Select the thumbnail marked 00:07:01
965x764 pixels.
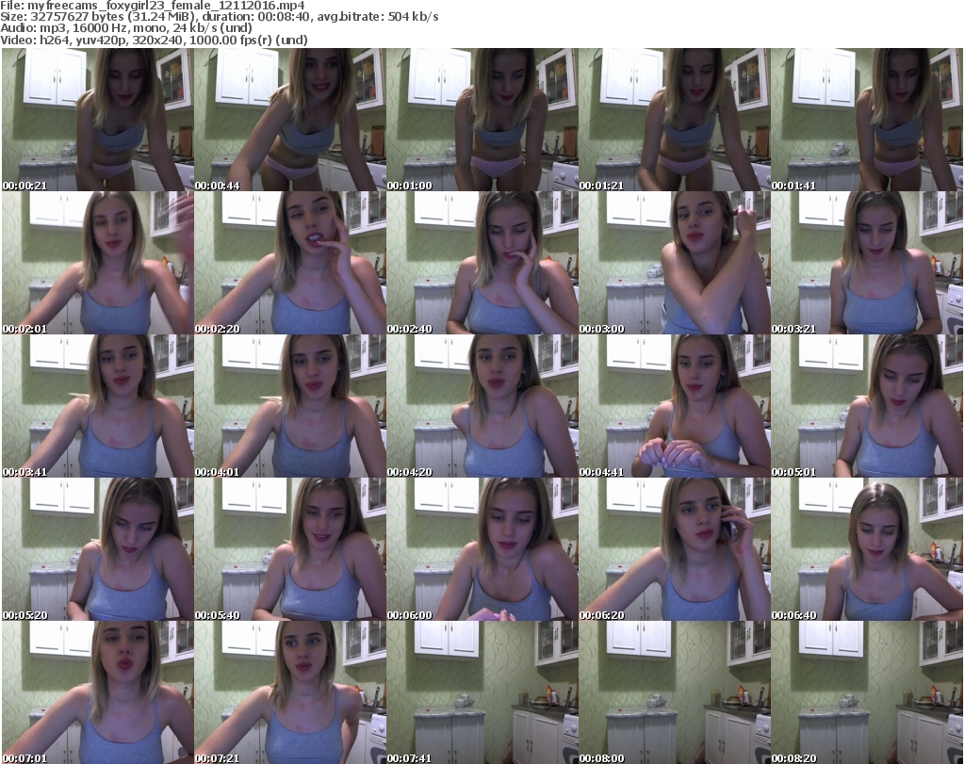97,692
